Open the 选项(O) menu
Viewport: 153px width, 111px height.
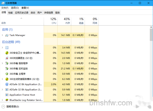(x=15, y=8)
